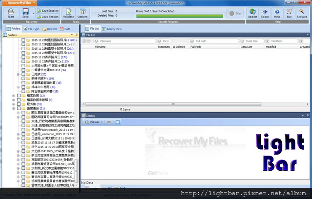312x199 pixels.
Task: Switch to the Folders tab
Action: pyautogui.click(x=14, y=29)
